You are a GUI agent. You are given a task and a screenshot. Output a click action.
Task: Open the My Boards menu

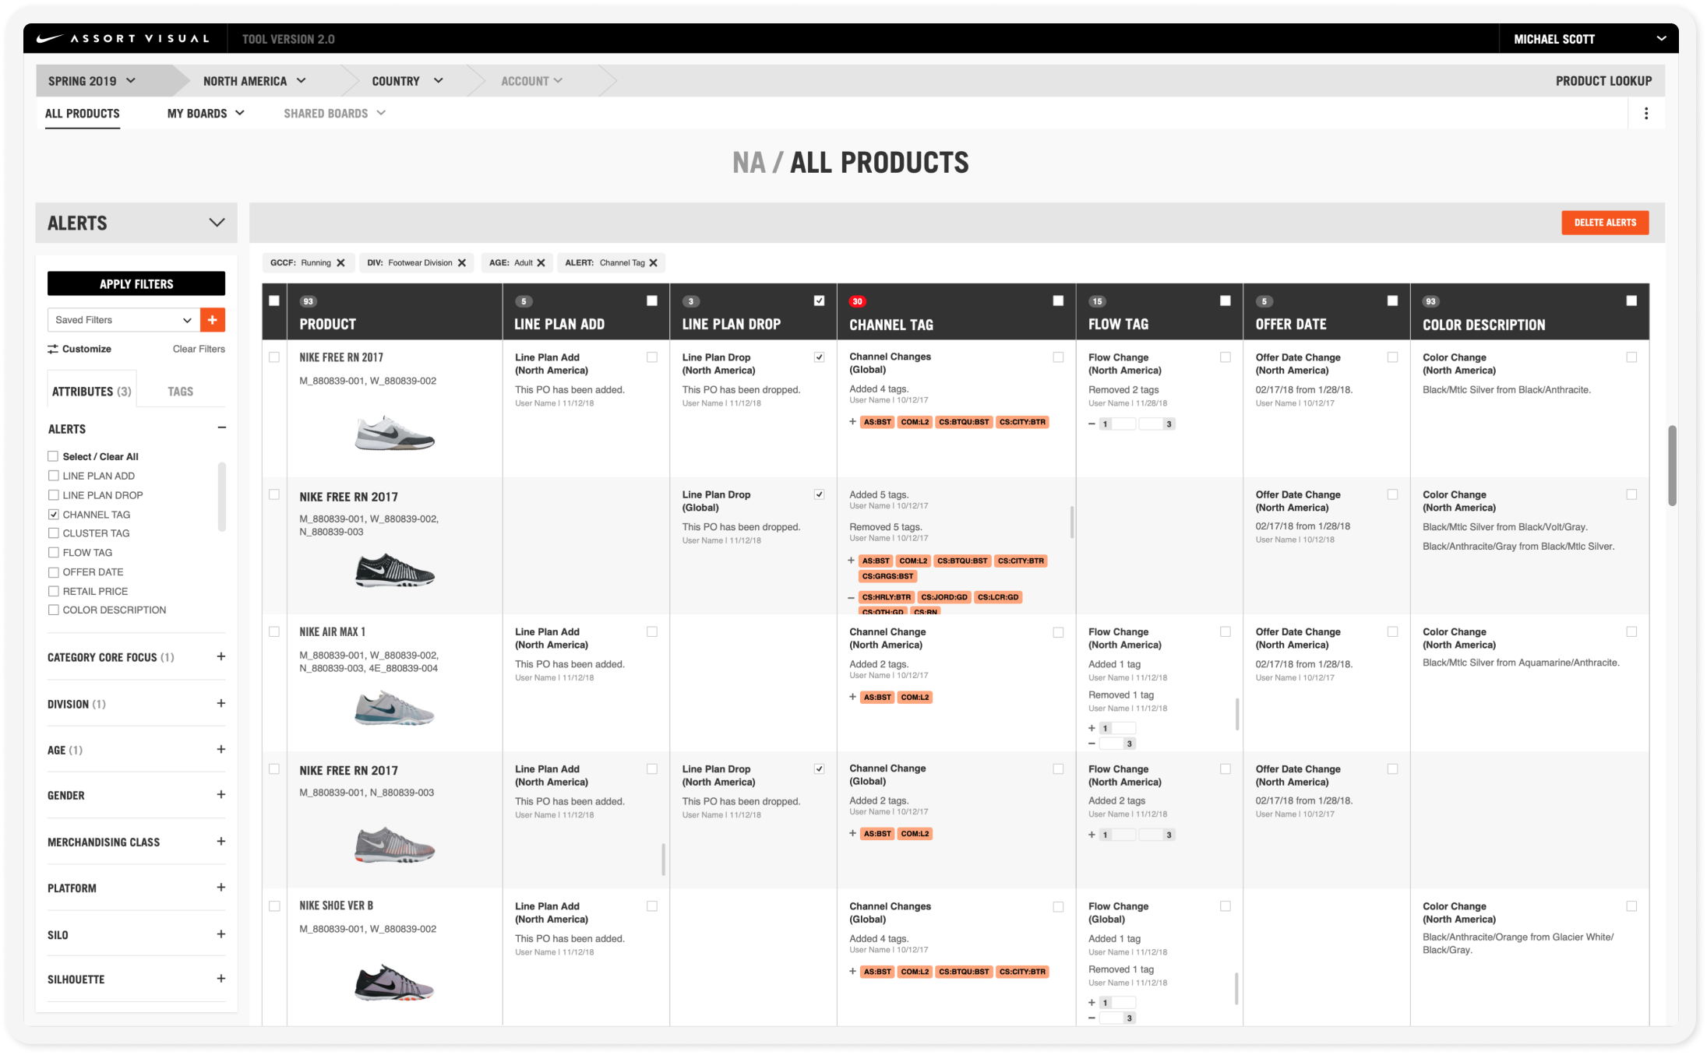point(206,114)
